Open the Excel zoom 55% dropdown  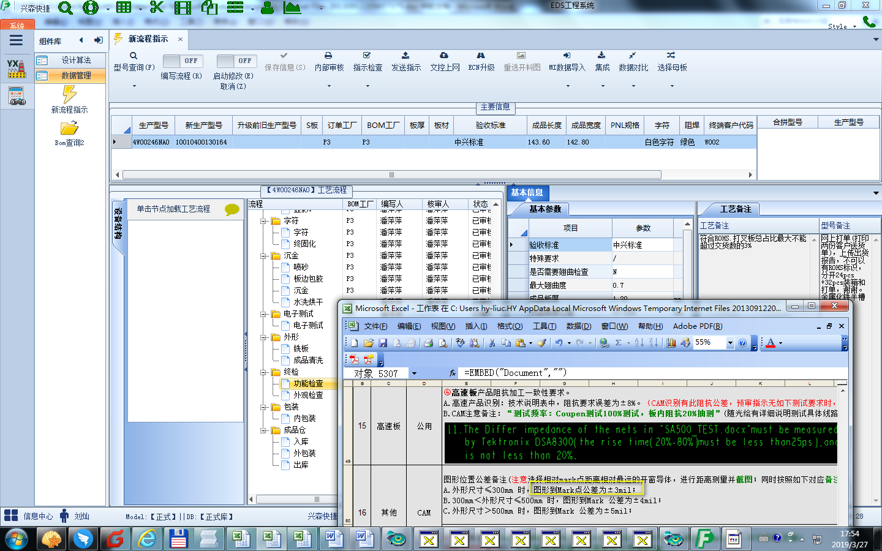pos(729,343)
